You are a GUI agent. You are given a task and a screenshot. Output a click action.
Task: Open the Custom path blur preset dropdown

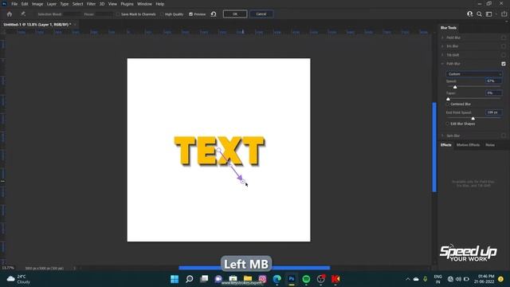click(474, 74)
